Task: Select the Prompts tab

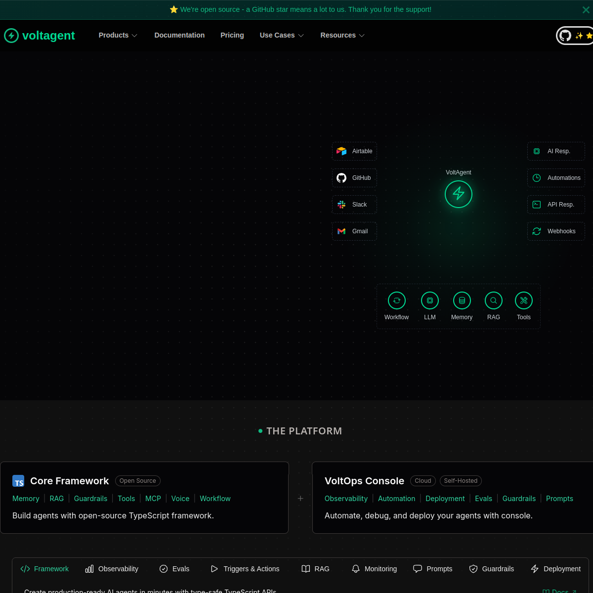Action: [432, 569]
